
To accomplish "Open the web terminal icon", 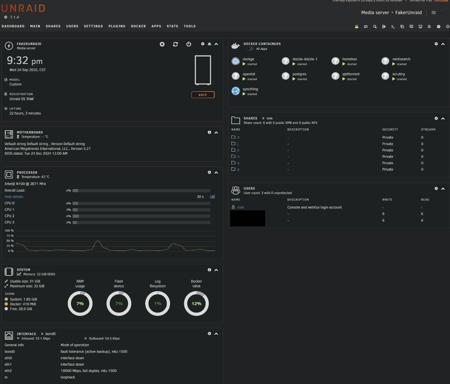I will tap(393, 27).
